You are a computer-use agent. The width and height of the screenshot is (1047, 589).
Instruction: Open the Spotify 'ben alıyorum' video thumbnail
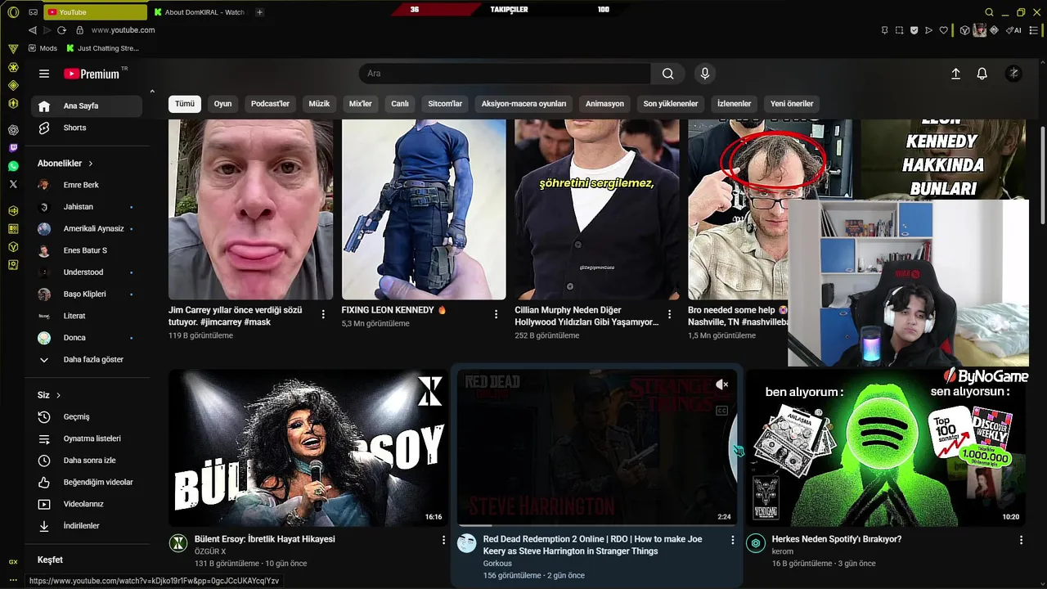coord(886,447)
